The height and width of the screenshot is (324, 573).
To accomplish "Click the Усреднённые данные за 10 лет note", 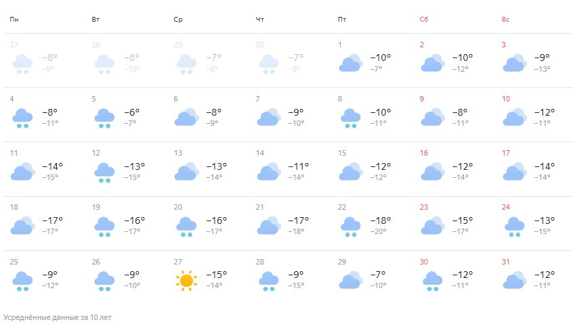I will point(58,317).
